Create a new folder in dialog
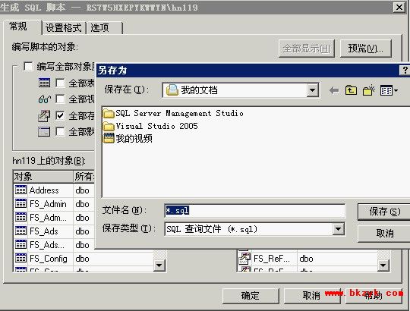This screenshot has width=410, height=311. click(369, 90)
